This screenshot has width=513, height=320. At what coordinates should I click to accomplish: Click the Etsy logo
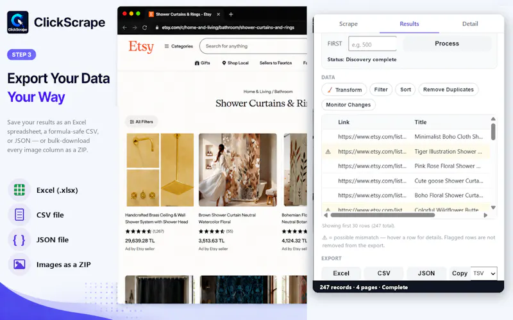click(x=141, y=46)
